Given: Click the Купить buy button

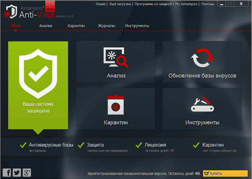Looking at the screenshot, I should (x=225, y=174).
